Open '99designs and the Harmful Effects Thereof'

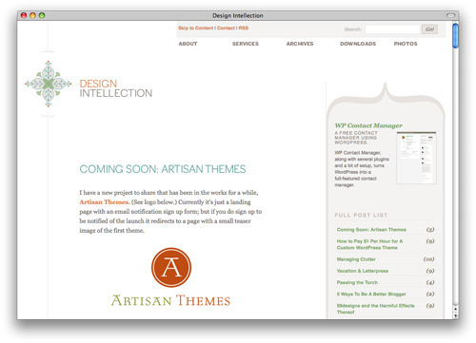coord(376,309)
